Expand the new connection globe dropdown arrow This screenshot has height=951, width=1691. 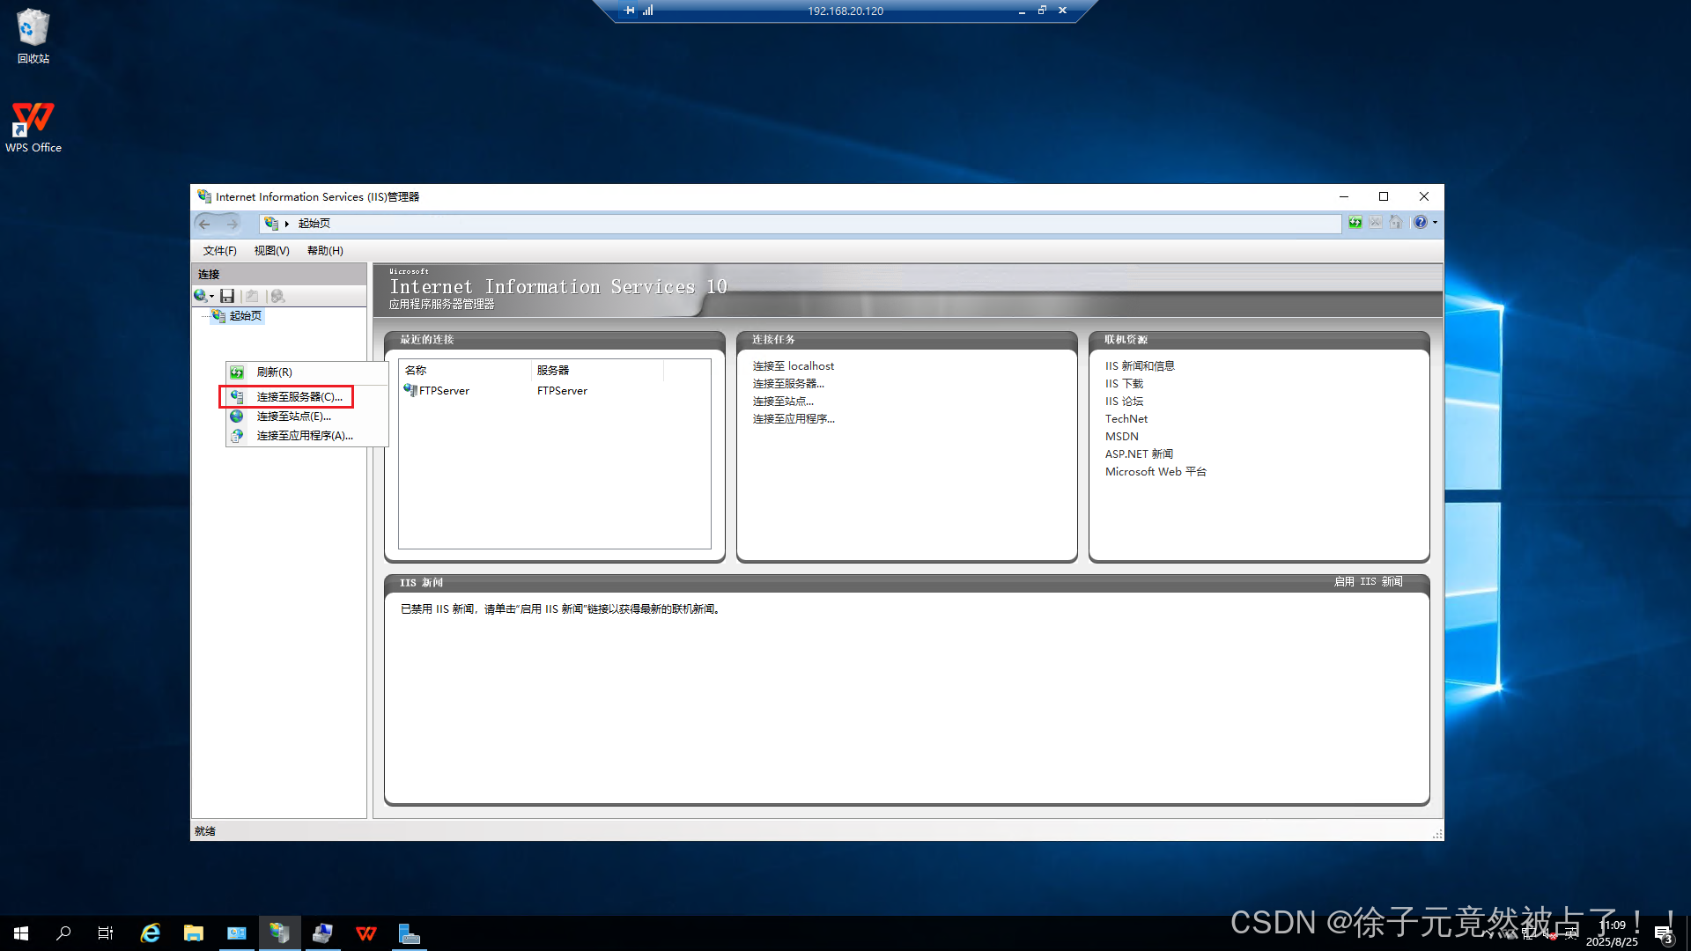212,297
